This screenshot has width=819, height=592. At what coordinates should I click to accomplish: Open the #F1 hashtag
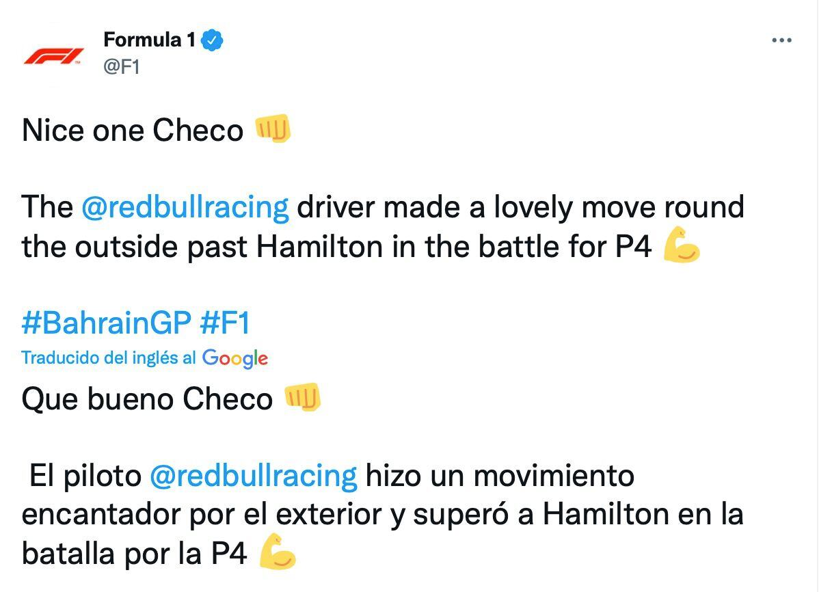point(225,322)
